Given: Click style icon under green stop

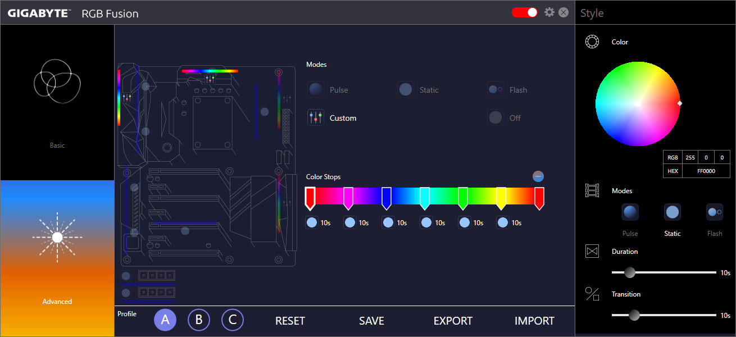Looking at the screenshot, I should pos(465,222).
